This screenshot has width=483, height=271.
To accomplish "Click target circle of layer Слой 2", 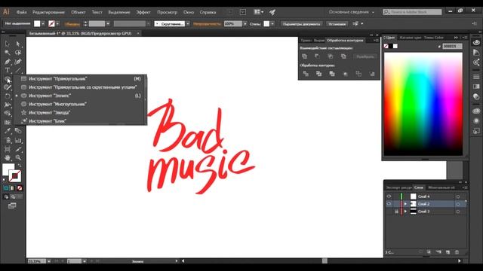I will click(458, 204).
